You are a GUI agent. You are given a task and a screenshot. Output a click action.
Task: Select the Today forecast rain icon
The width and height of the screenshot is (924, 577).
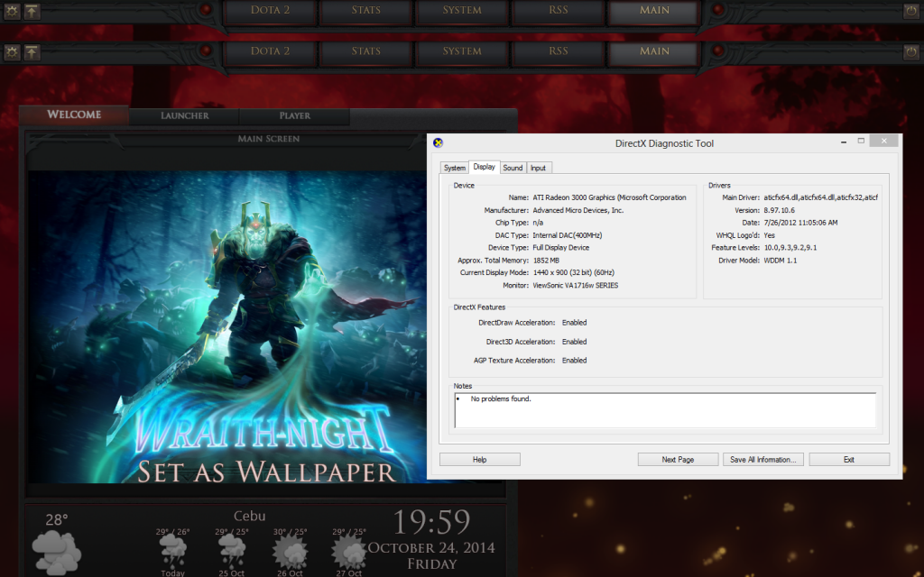pyautogui.click(x=171, y=550)
